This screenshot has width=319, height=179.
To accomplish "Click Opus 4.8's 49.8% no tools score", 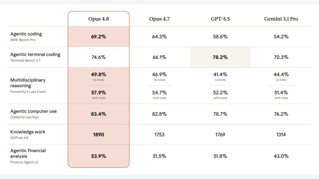I will pos(98,75).
